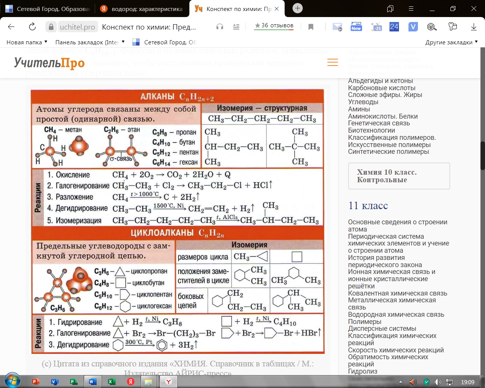485x388 pixels.
Task: Open PowerPoint from the taskbar
Action: click(36, 382)
